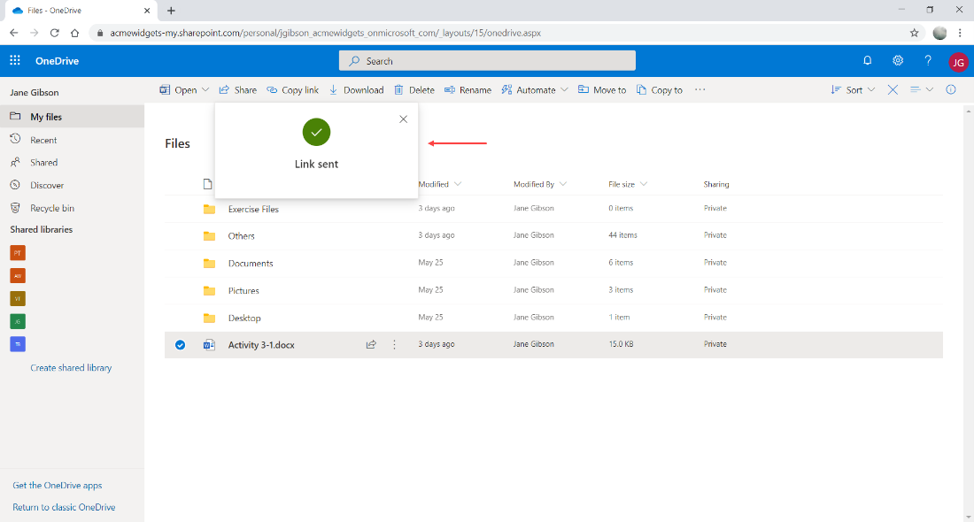
Task: Deselect the Activity 3-1.docx checkbox
Action: [180, 344]
